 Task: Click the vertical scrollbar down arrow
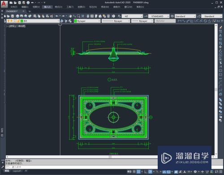tap(216, 154)
